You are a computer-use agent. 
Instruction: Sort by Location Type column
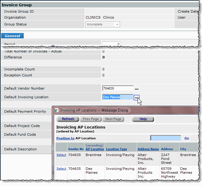(x=116, y=149)
